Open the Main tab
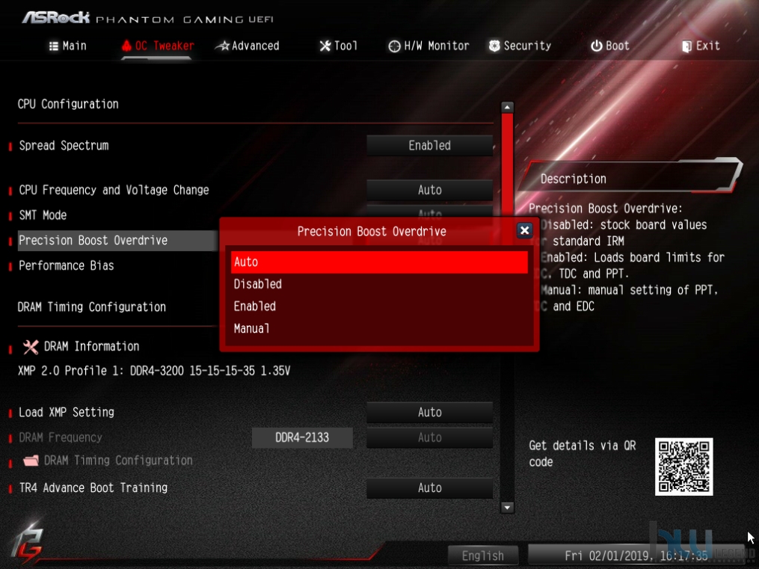The height and width of the screenshot is (569, 759). [68, 46]
